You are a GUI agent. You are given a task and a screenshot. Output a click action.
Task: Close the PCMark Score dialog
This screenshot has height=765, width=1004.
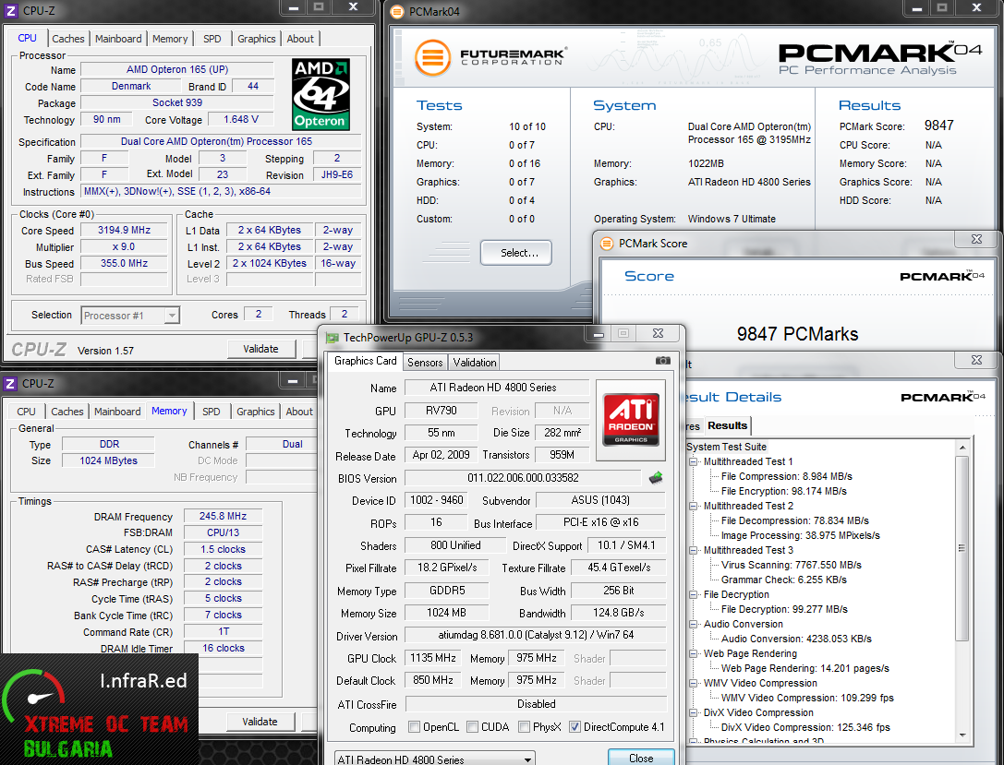point(976,239)
